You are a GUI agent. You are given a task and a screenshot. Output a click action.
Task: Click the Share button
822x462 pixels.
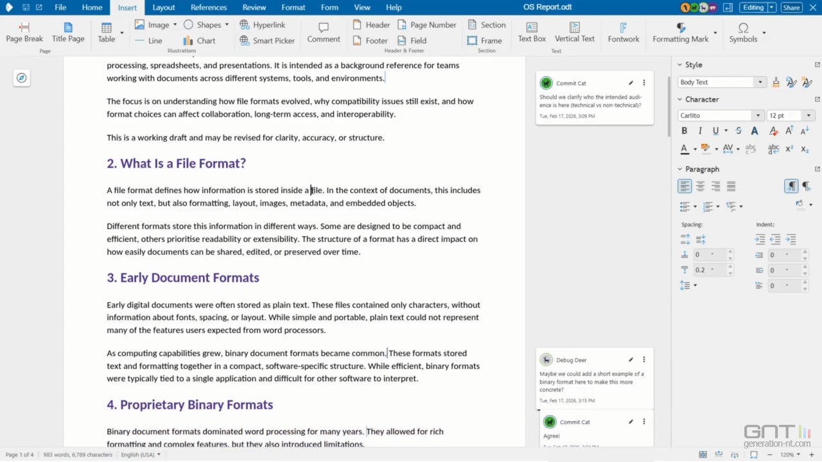click(x=791, y=8)
